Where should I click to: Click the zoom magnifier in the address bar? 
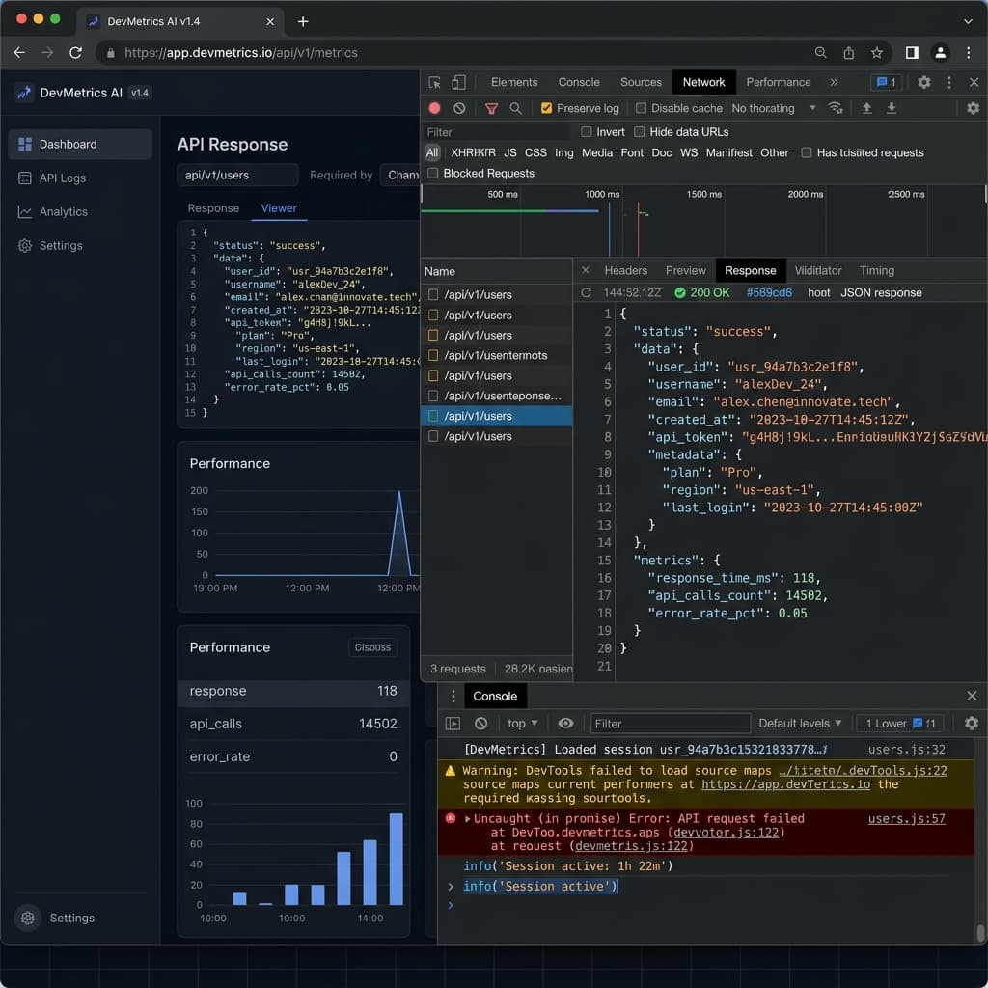tap(820, 53)
